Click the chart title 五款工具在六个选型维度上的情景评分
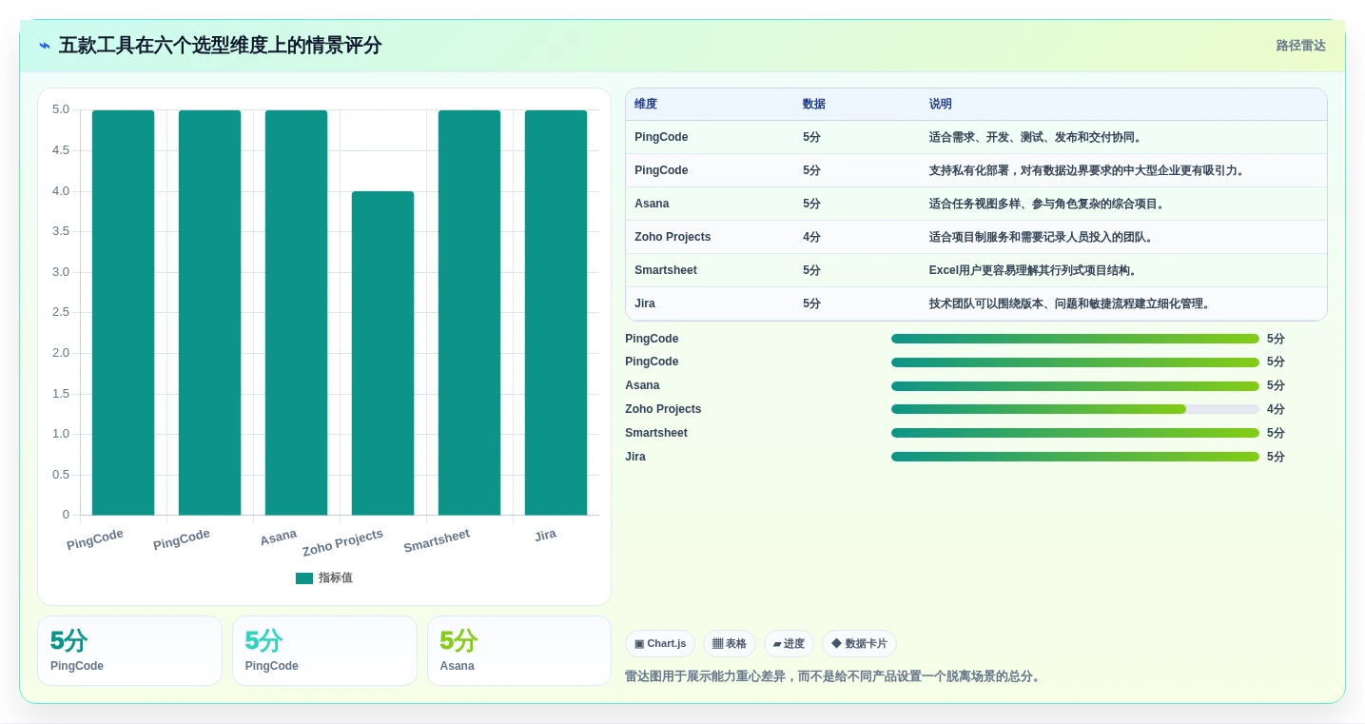The image size is (1365, 724). [x=221, y=46]
